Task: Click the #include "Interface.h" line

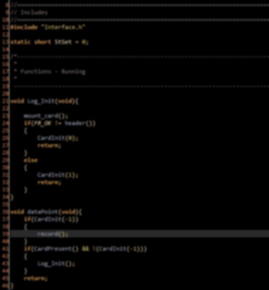Action: click(48, 27)
